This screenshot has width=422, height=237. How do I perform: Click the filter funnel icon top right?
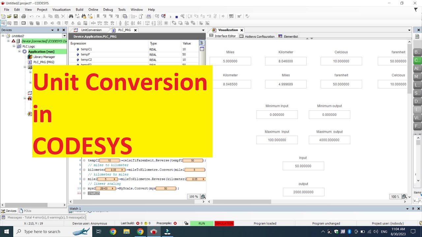(x=416, y=10)
